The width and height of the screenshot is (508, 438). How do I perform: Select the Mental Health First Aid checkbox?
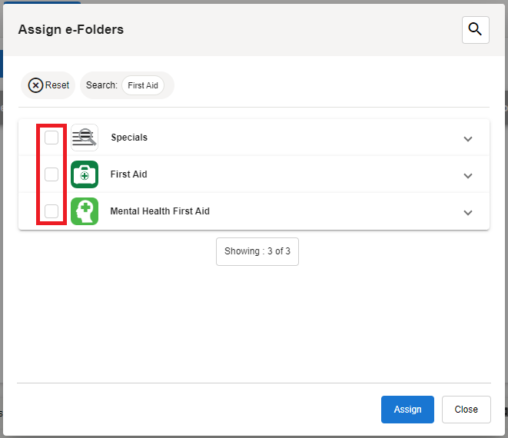[51, 211]
